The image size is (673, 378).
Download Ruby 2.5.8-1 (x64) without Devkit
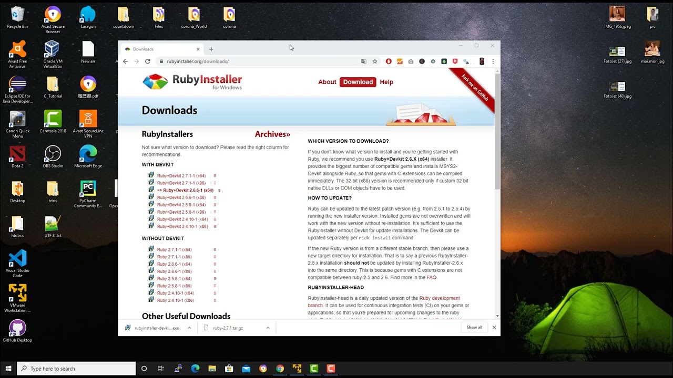coord(174,279)
